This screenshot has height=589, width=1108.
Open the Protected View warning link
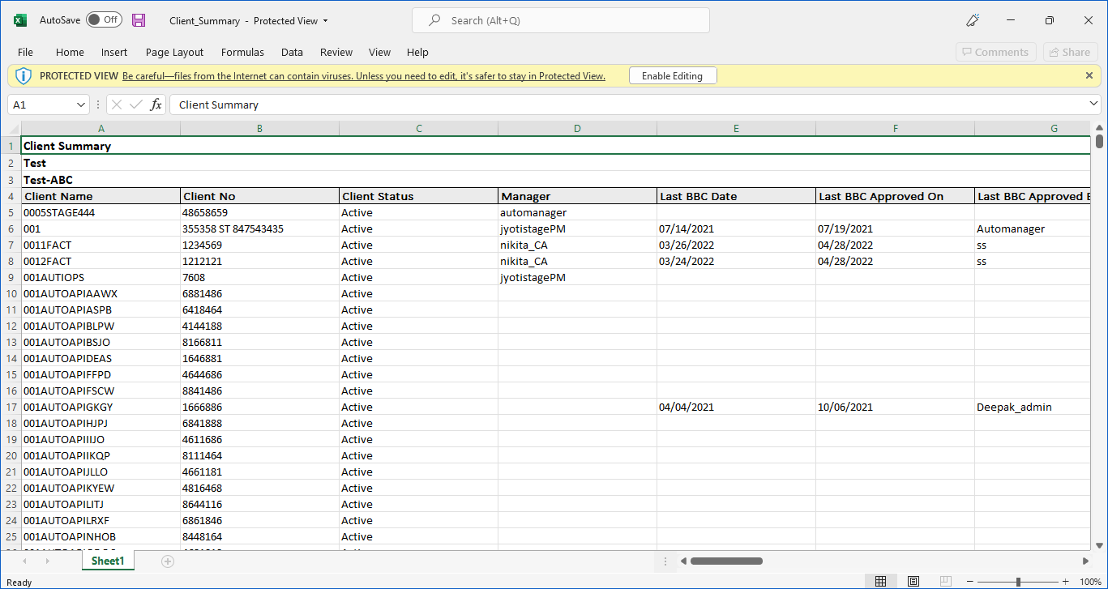pyautogui.click(x=363, y=76)
